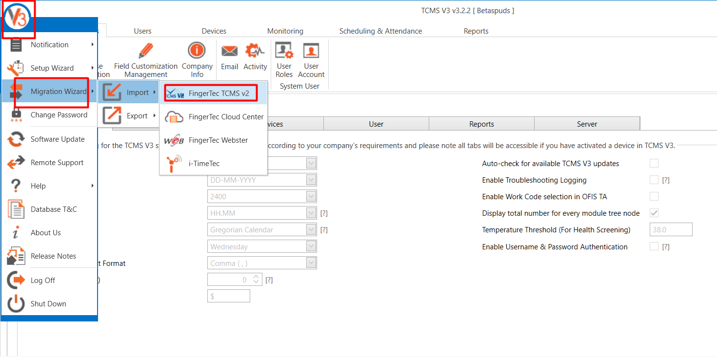Open Field Customization Management pencil icon
717x357 pixels.
(145, 51)
